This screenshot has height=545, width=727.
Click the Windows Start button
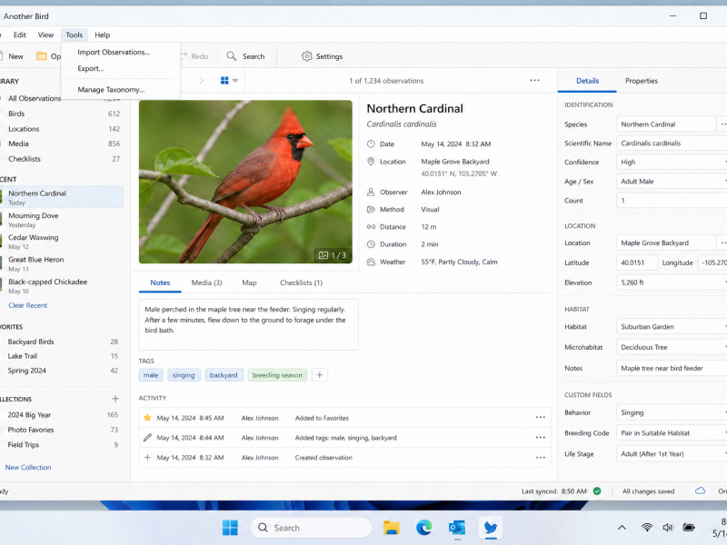[230, 528]
